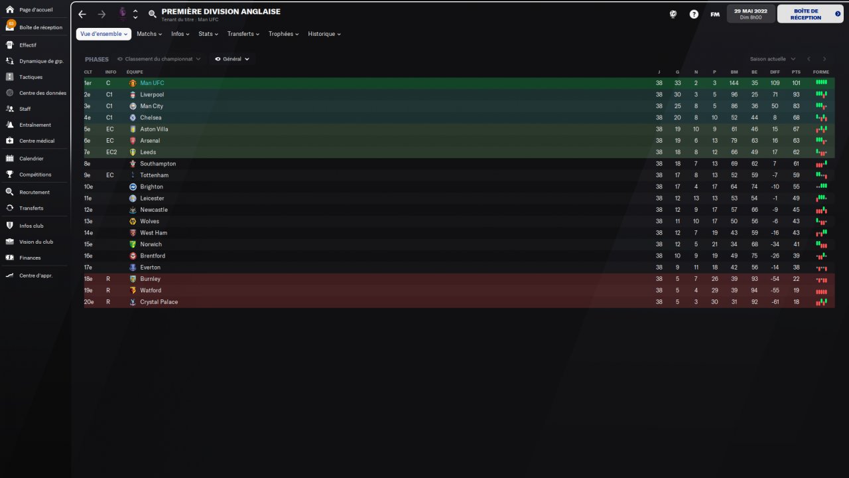Go back with the left arrow
This screenshot has width=849, height=478.
tap(82, 14)
